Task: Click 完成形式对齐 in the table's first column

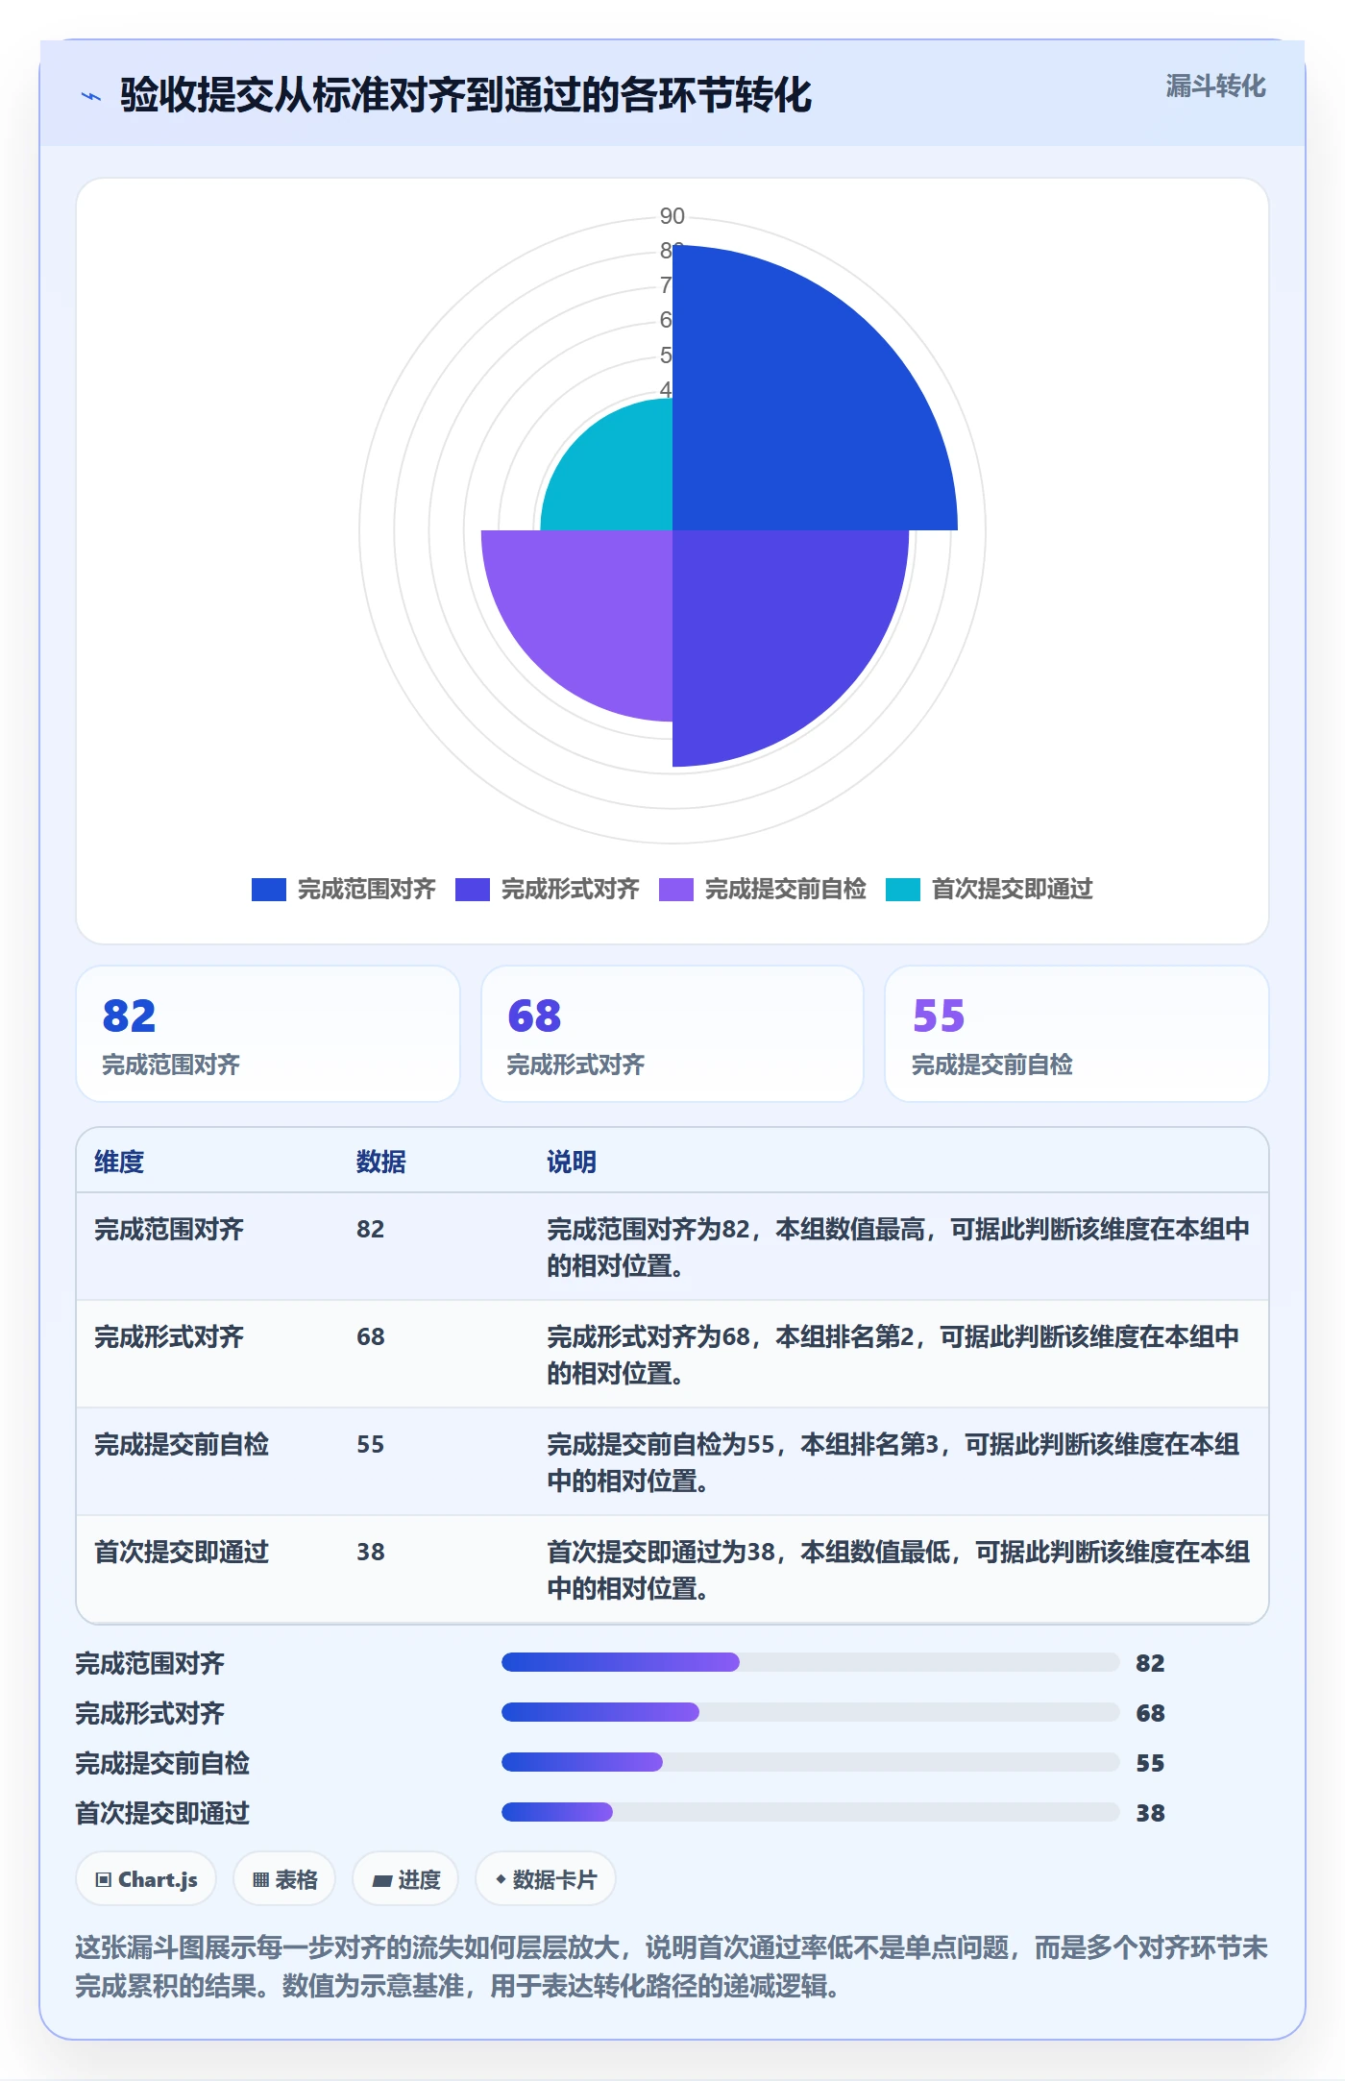Action: [x=169, y=1336]
